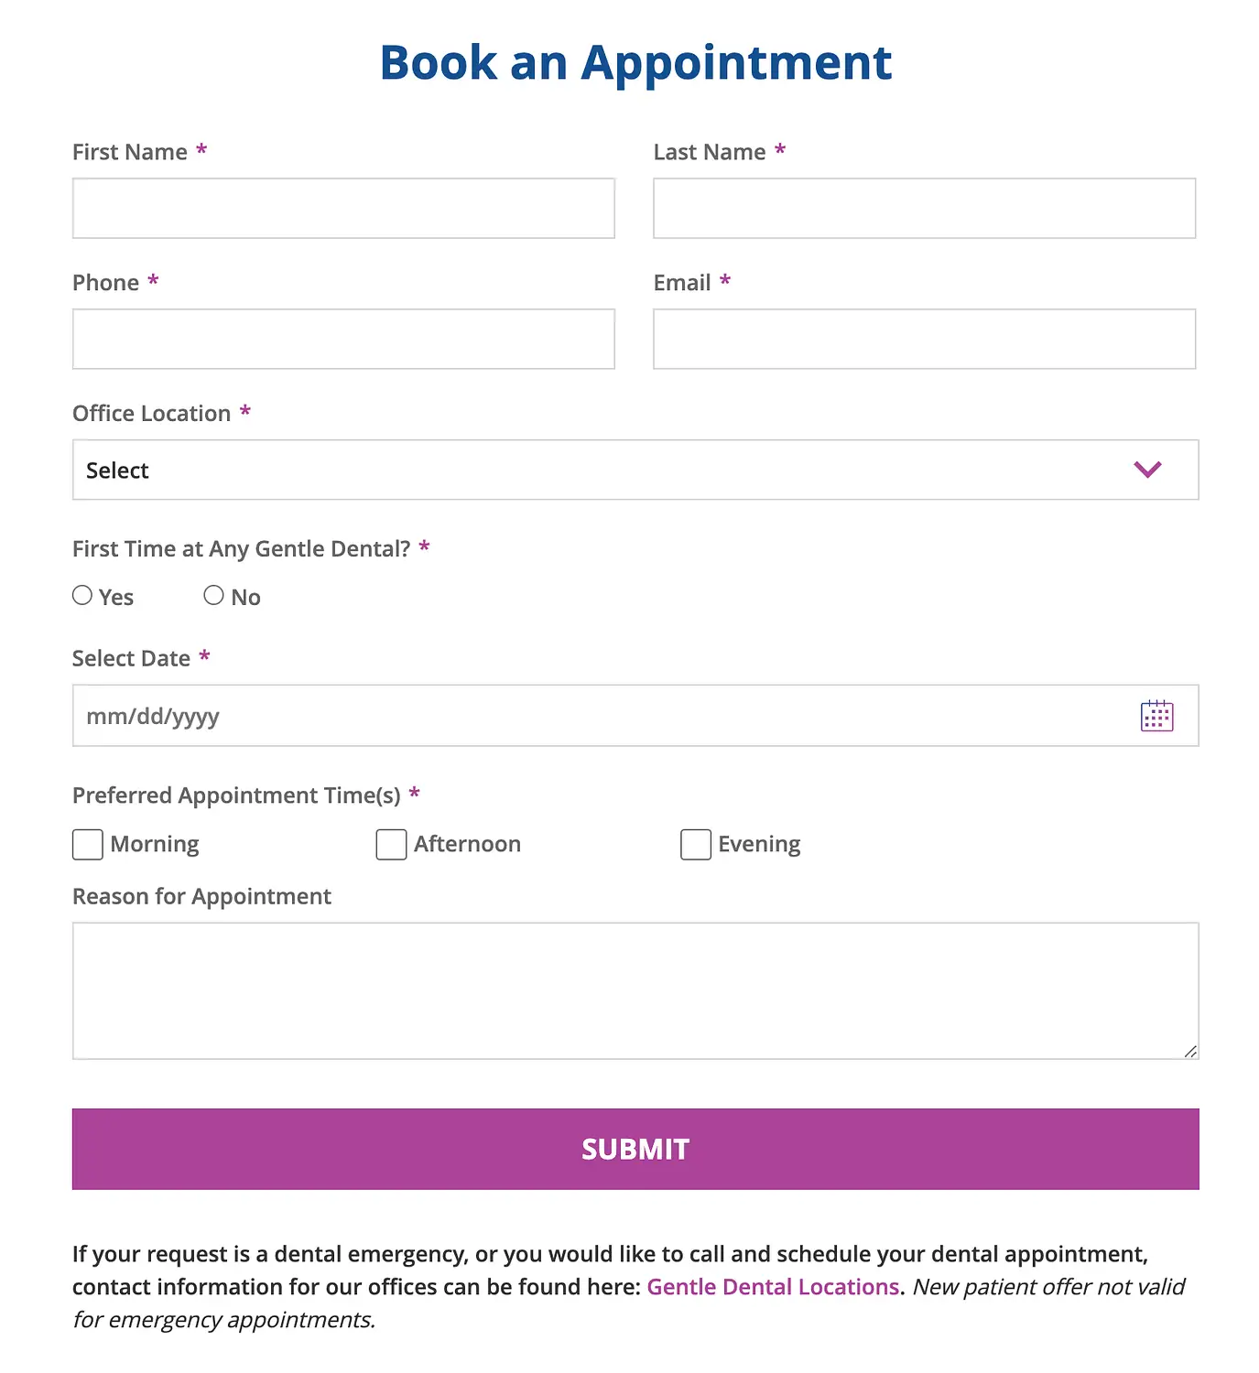Check the Evening appointment time box

click(696, 844)
